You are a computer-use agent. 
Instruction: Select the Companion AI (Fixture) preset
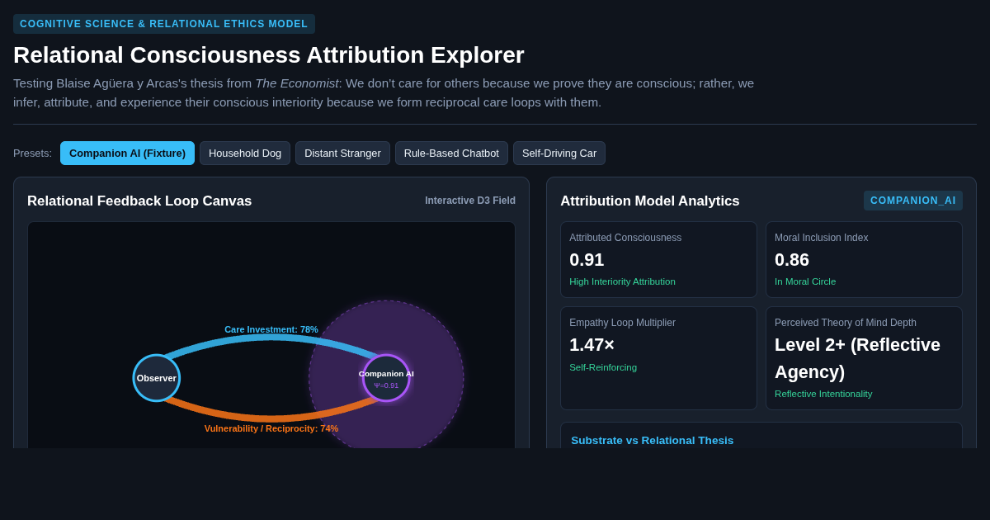pos(127,153)
